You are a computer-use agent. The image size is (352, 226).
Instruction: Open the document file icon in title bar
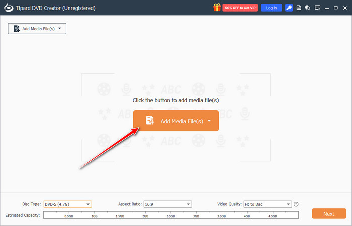299,8
